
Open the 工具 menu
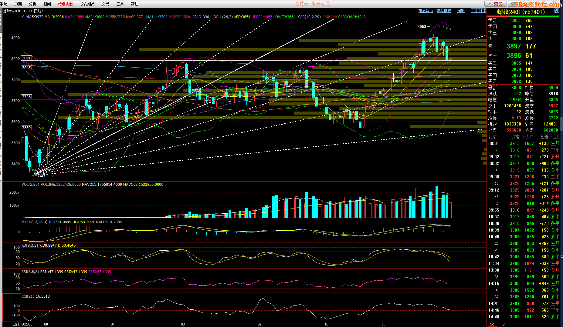tap(120, 4)
